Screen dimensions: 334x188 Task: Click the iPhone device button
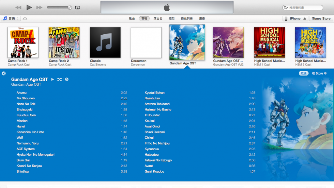click(292, 19)
